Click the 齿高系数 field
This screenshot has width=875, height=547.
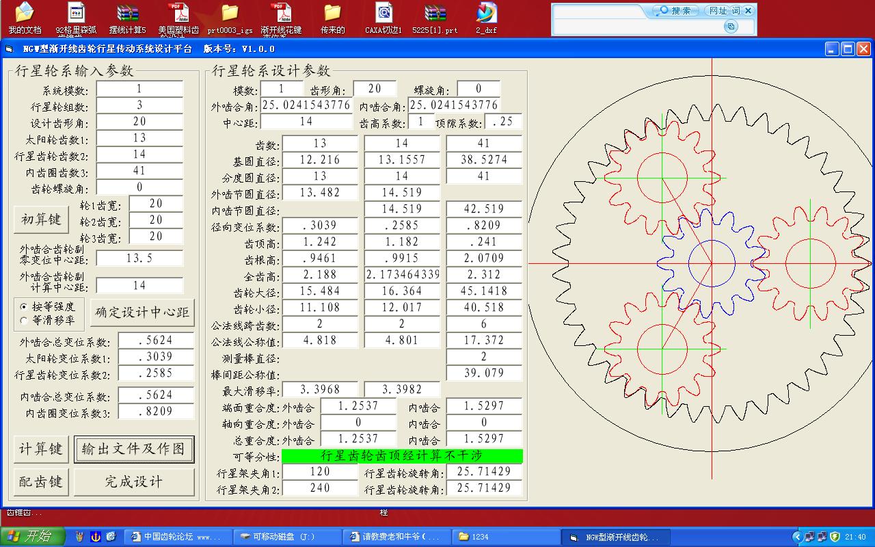coord(421,122)
